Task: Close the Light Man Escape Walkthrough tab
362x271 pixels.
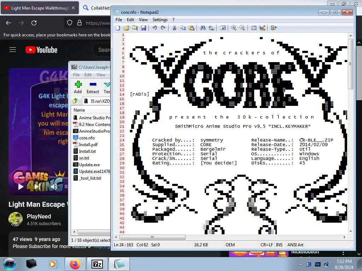Action: pyautogui.click(x=73, y=8)
